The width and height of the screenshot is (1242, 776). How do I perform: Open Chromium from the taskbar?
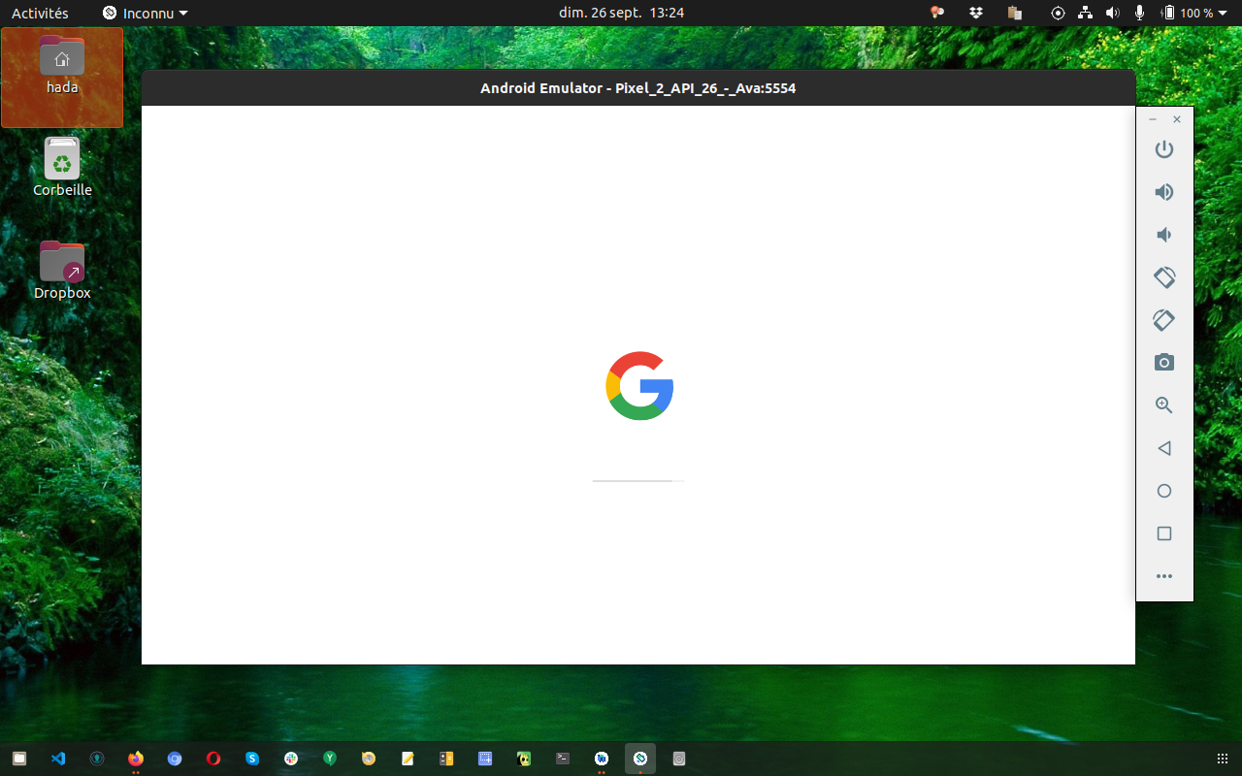point(175,759)
